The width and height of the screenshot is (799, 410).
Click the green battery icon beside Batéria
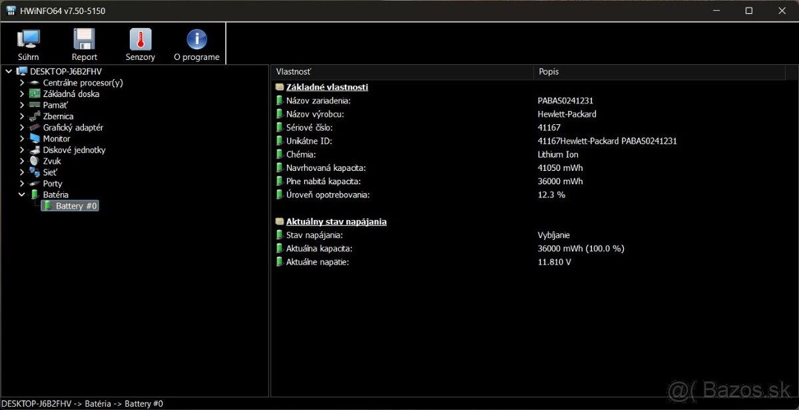coord(33,194)
